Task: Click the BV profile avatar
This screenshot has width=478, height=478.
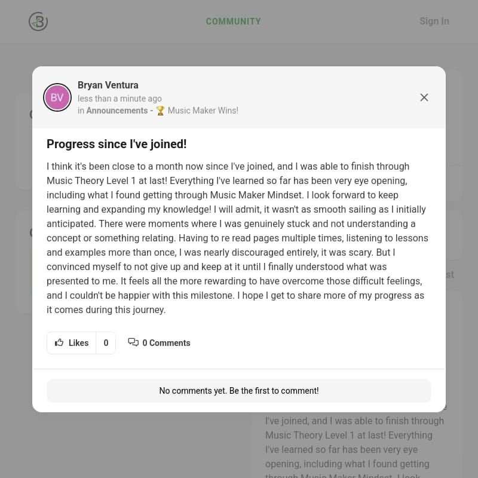Action: (x=57, y=97)
